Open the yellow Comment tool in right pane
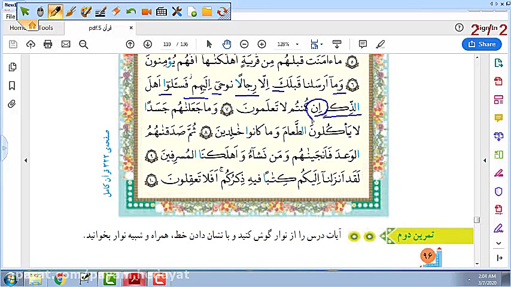Screen dimensions: 511x287 tap(498, 118)
